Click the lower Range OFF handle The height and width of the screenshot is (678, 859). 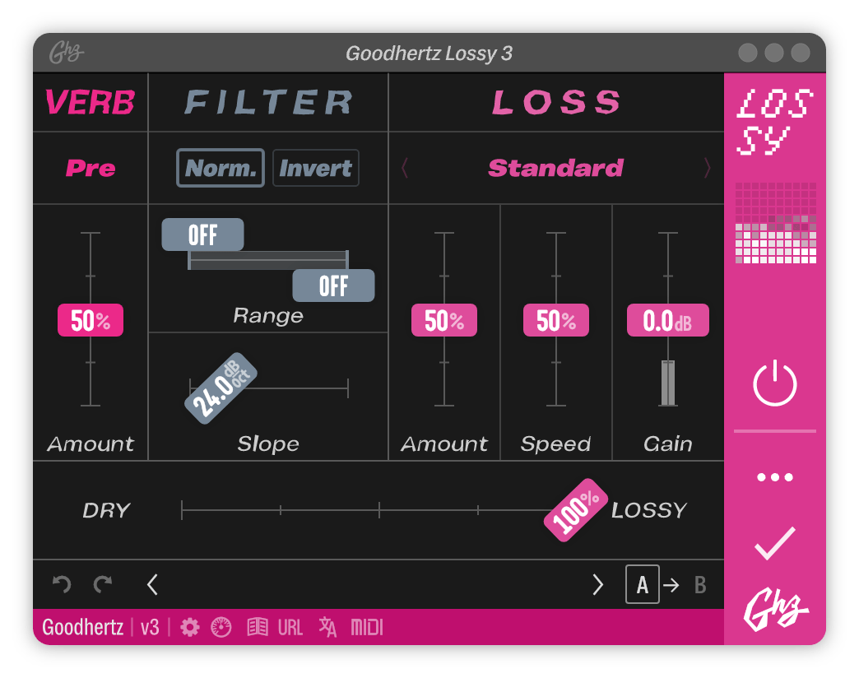point(333,286)
